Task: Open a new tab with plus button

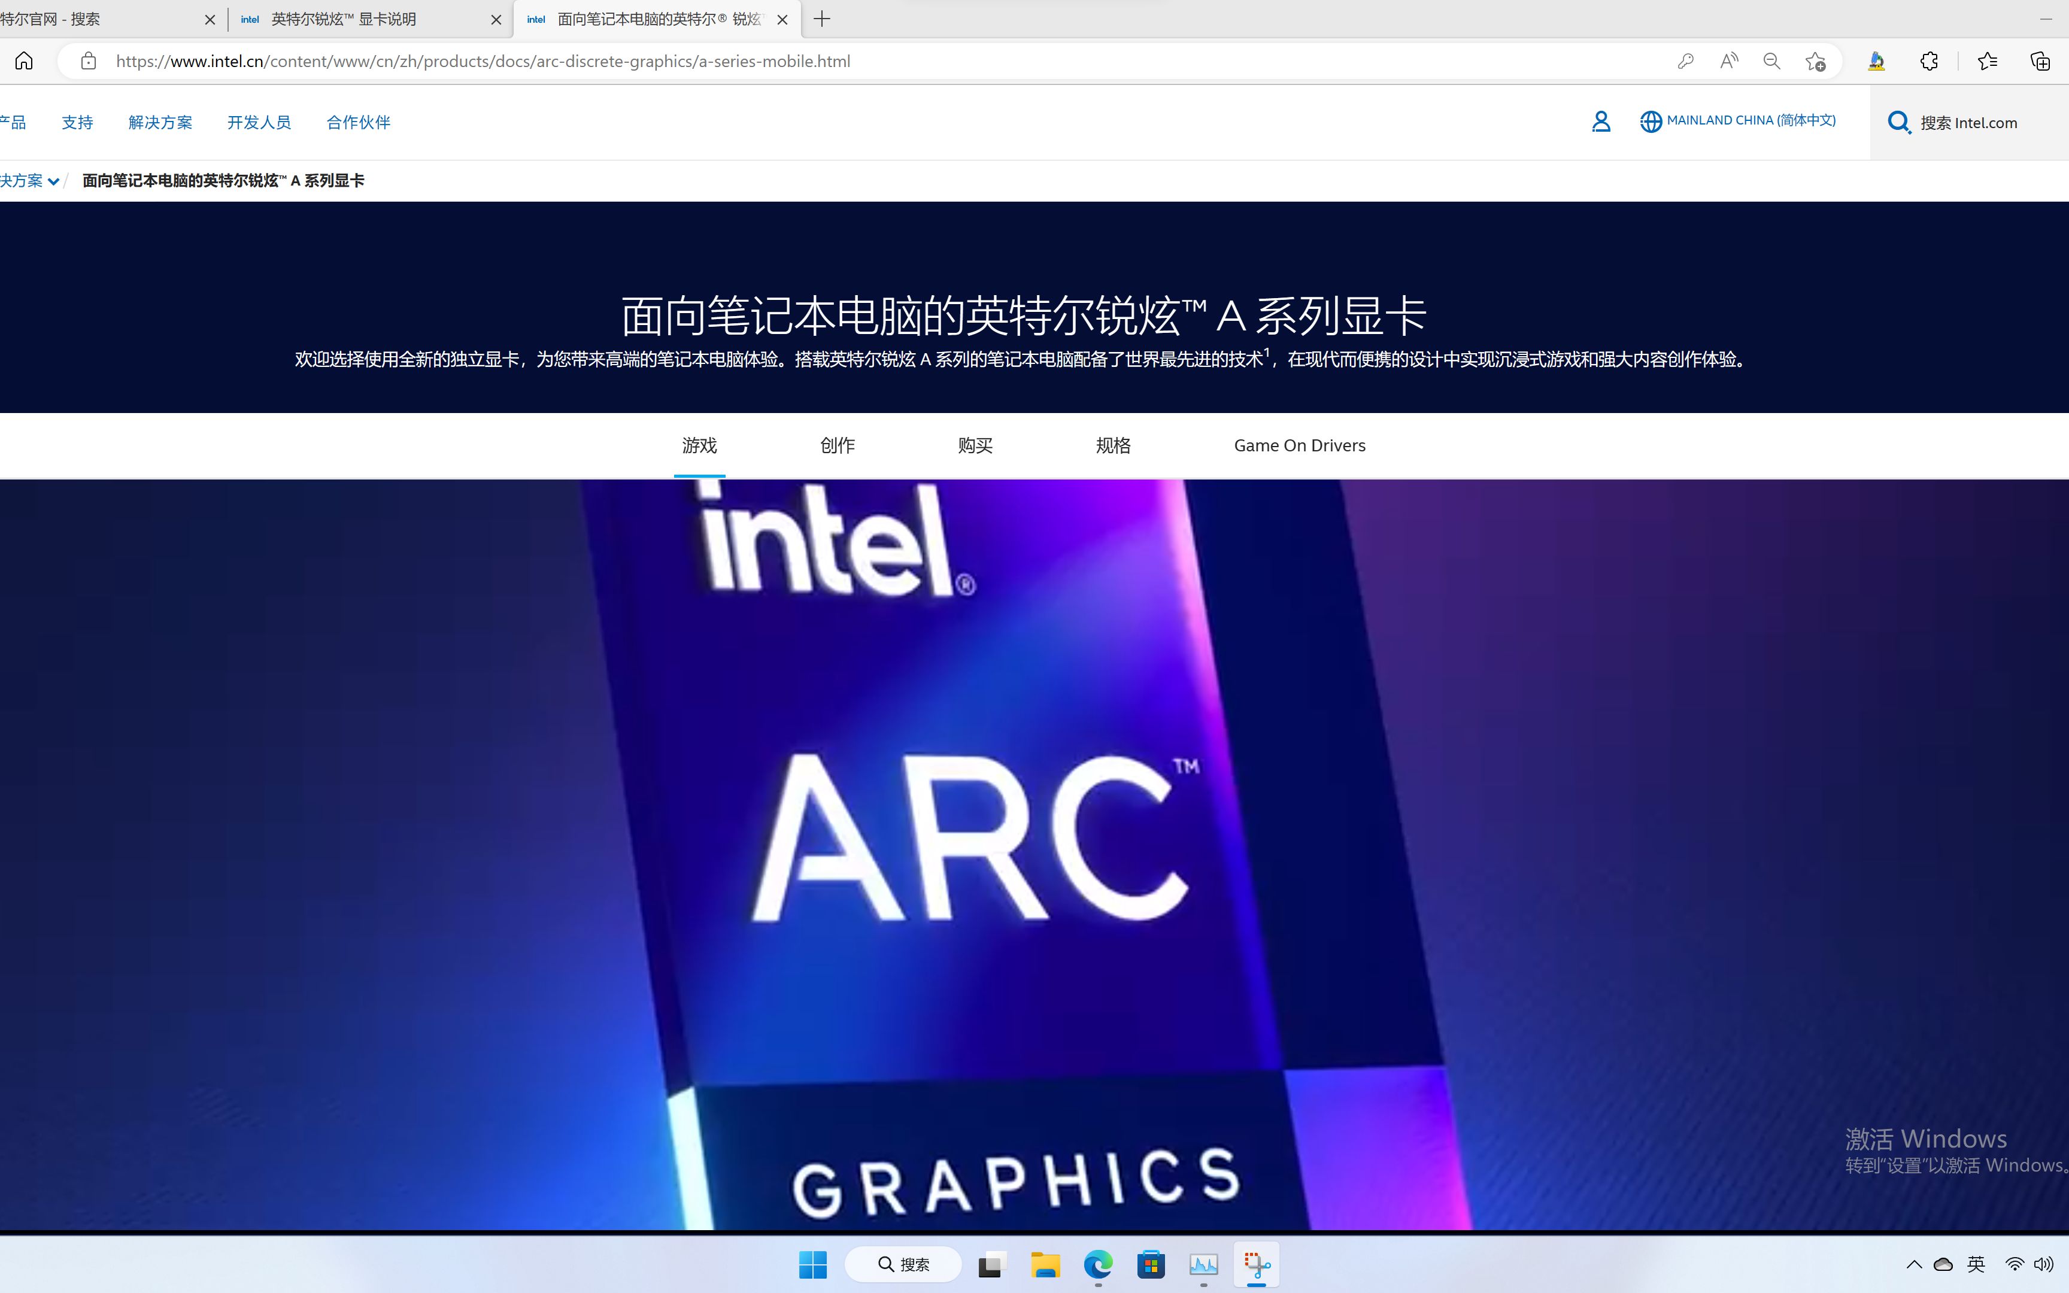Action: click(821, 19)
